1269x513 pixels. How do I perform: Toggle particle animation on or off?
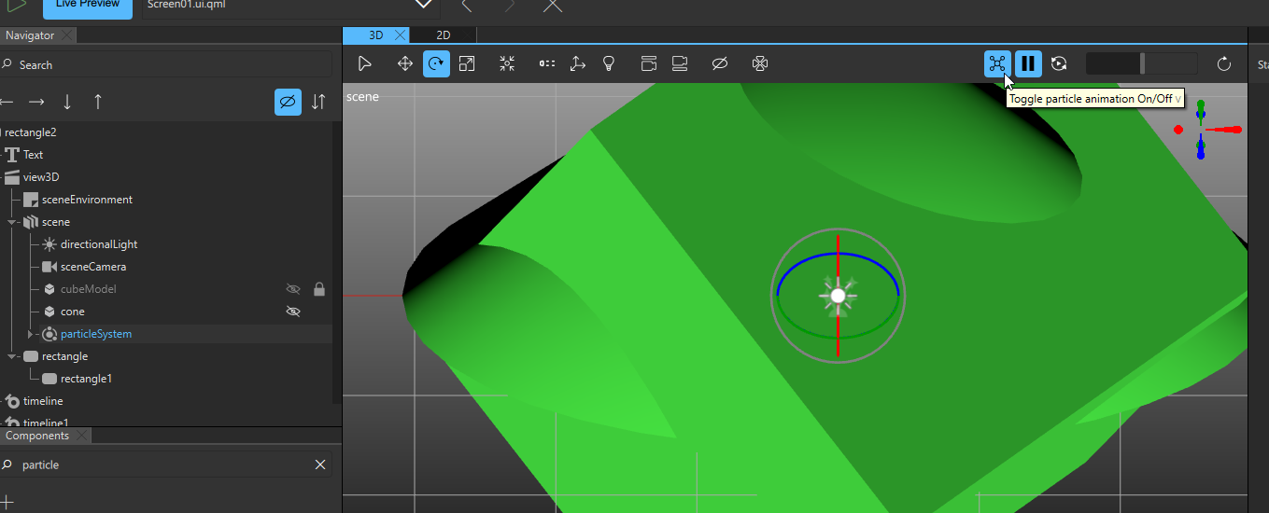[997, 63]
